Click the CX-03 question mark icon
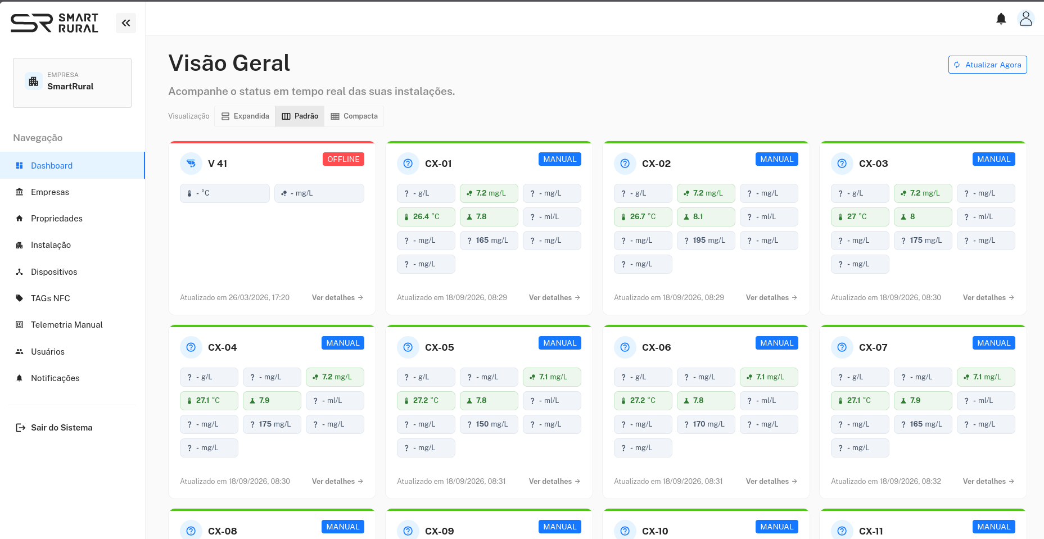1044x539 pixels. click(842, 164)
